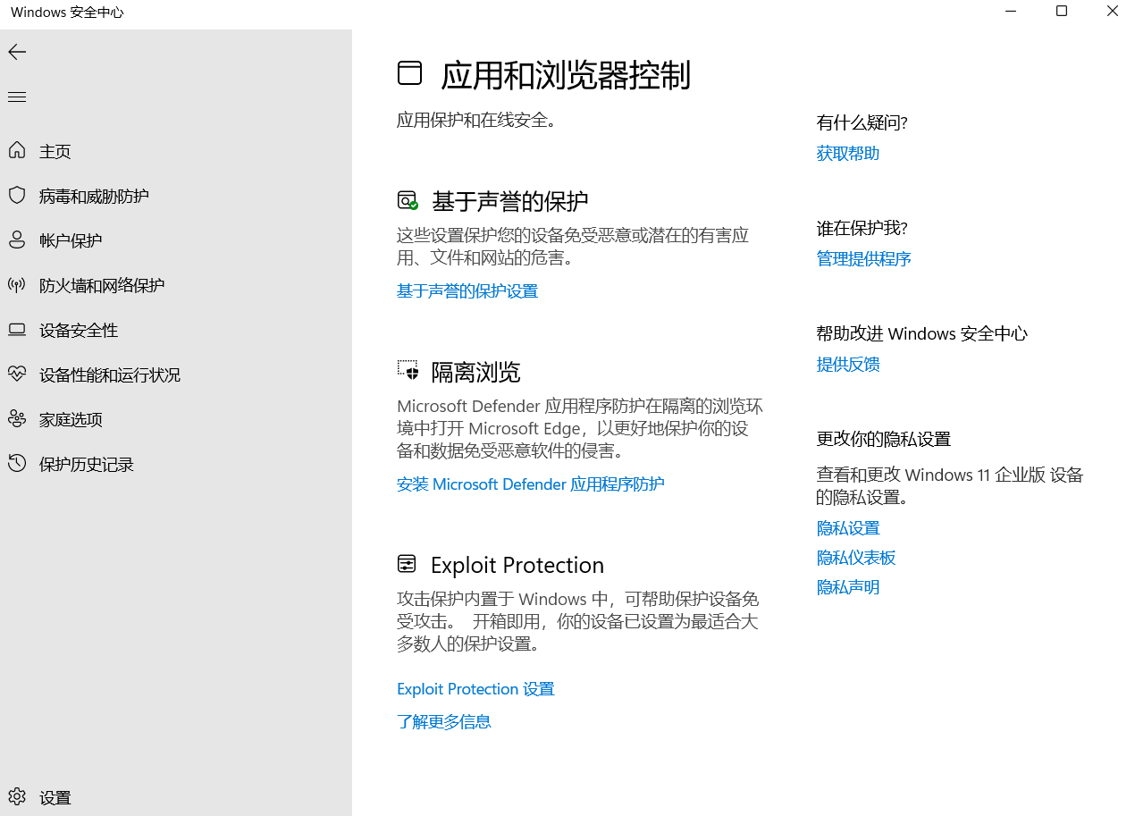
Task: Click the family icon beside 家庭选项
Action: 17,418
